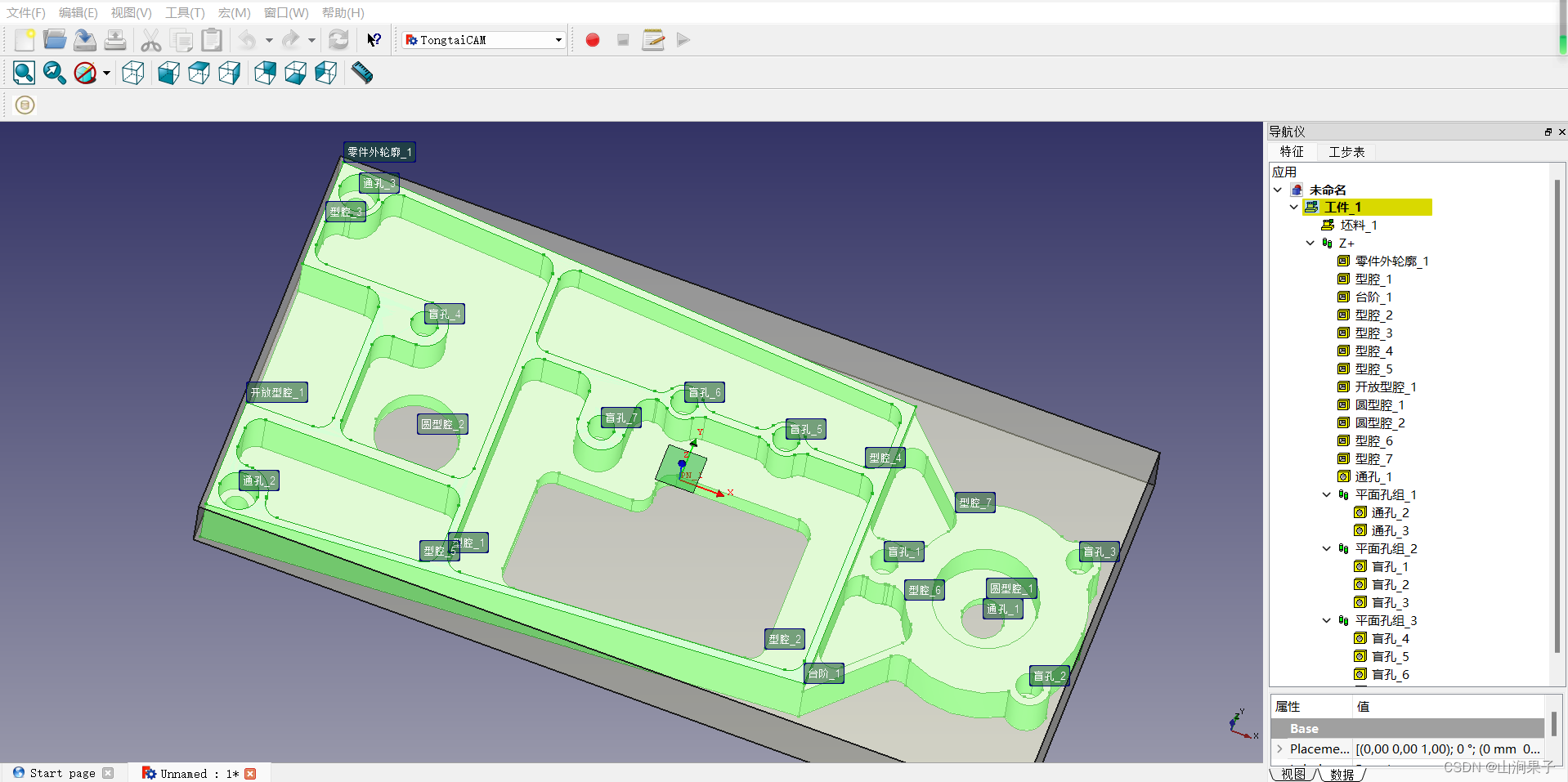Execute macro with play arrow
1568x782 pixels.
683,40
